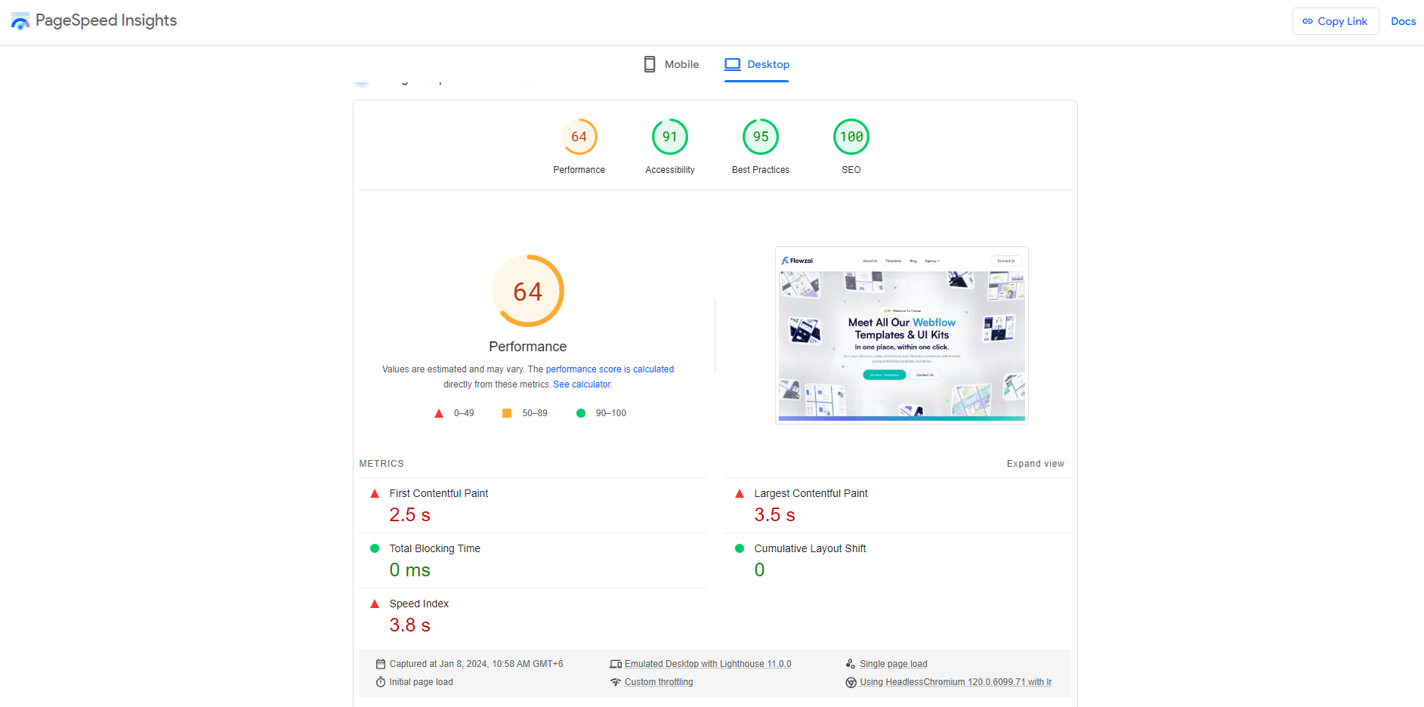Click the calendar icon beside the capture date
The width and height of the screenshot is (1424, 707).
click(381, 663)
